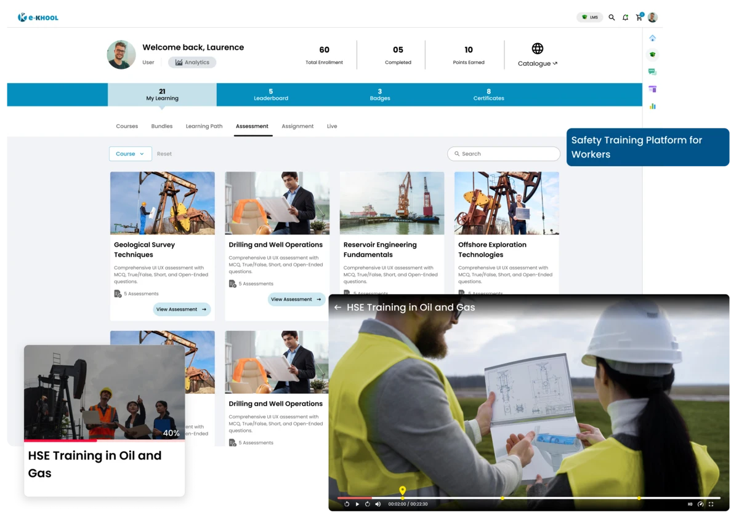
Task: Open the chat messages sidebar icon
Action: point(652,72)
